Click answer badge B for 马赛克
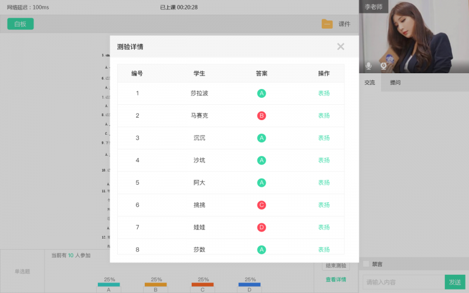Image resolution: width=469 pixels, height=293 pixels. 261,115
